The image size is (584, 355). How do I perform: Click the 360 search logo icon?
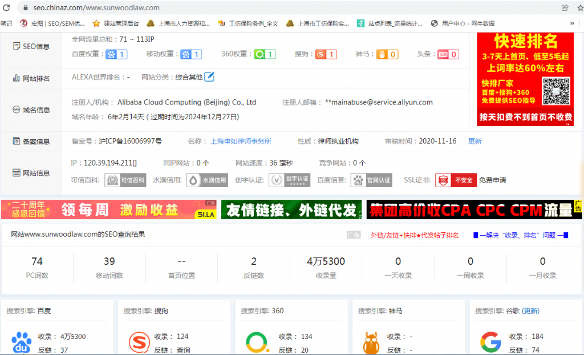click(x=257, y=342)
